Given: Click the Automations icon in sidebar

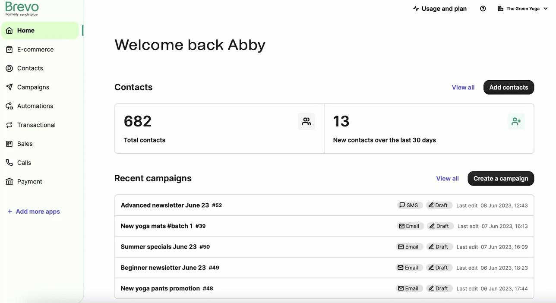Looking at the screenshot, I should tap(9, 106).
